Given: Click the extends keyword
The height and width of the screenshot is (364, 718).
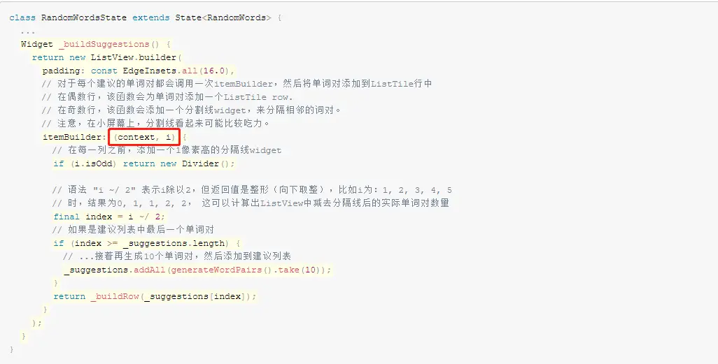Looking at the screenshot, I should tap(150, 17).
